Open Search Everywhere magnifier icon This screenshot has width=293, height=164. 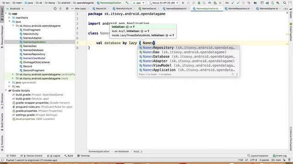pyautogui.click(x=285, y=3)
